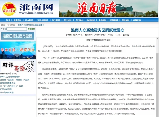This screenshot has width=159, height=117.
Task: Click the www.huainannet.com URL text
Action: (x=36, y=13)
